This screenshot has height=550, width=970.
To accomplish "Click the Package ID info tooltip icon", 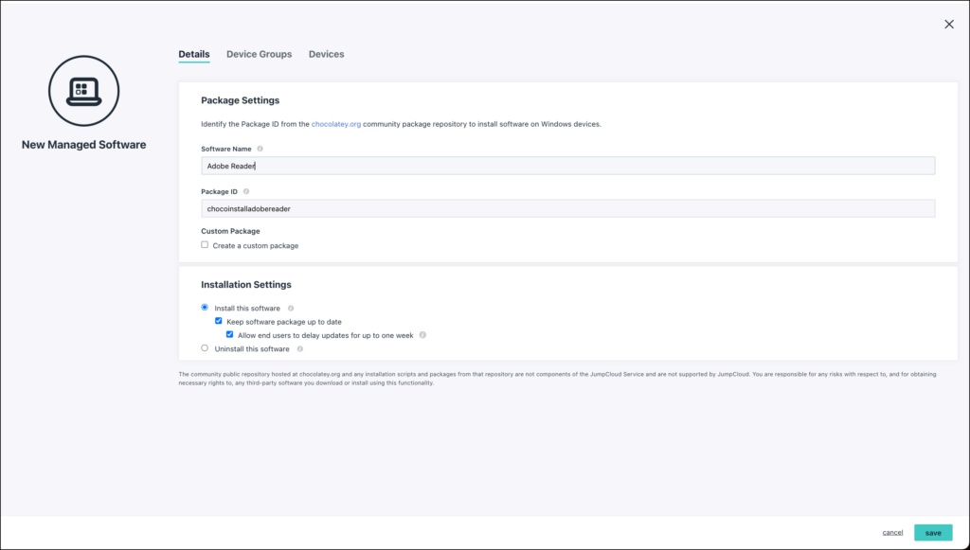I will (246, 190).
